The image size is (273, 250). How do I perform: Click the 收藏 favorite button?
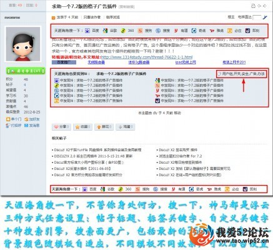pos(82,127)
